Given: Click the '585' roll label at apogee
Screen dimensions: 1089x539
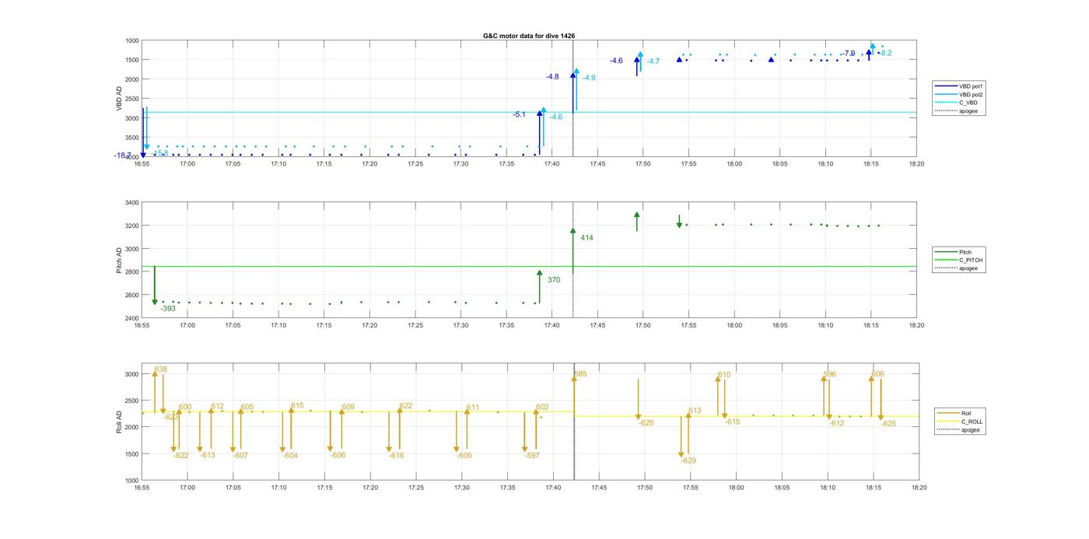Looking at the screenshot, I should [580, 374].
